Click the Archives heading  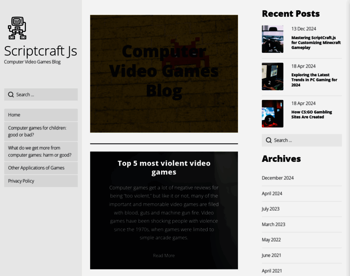[x=281, y=159]
